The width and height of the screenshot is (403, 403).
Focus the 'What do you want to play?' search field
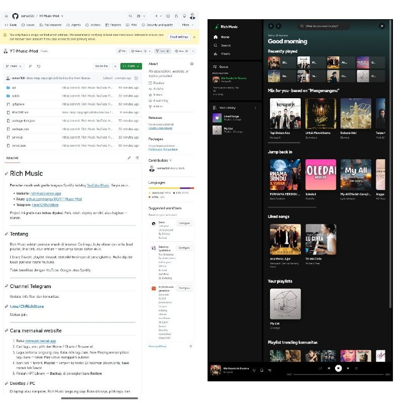(x=323, y=26)
